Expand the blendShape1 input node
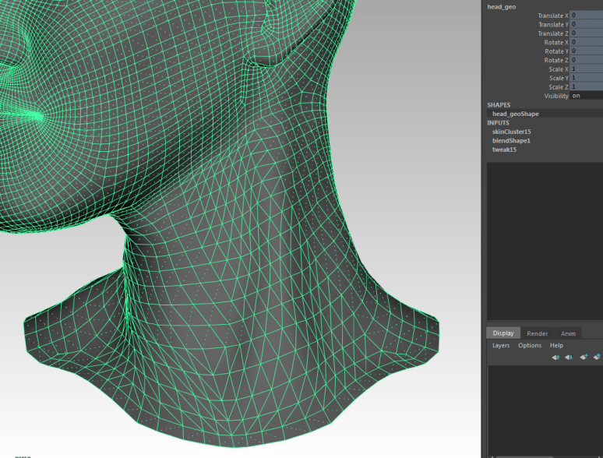The image size is (603, 458). 511,140
